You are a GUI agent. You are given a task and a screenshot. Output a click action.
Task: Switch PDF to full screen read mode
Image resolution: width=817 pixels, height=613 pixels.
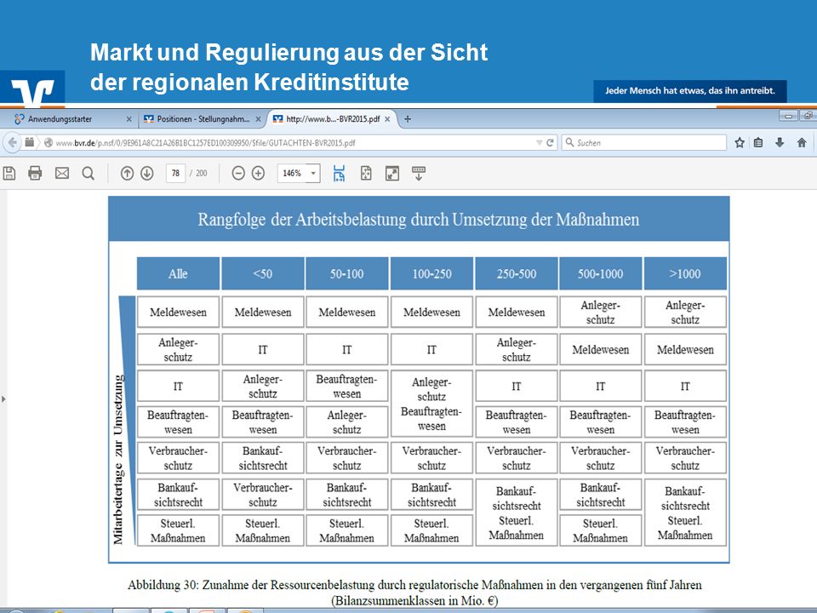click(x=391, y=173)
